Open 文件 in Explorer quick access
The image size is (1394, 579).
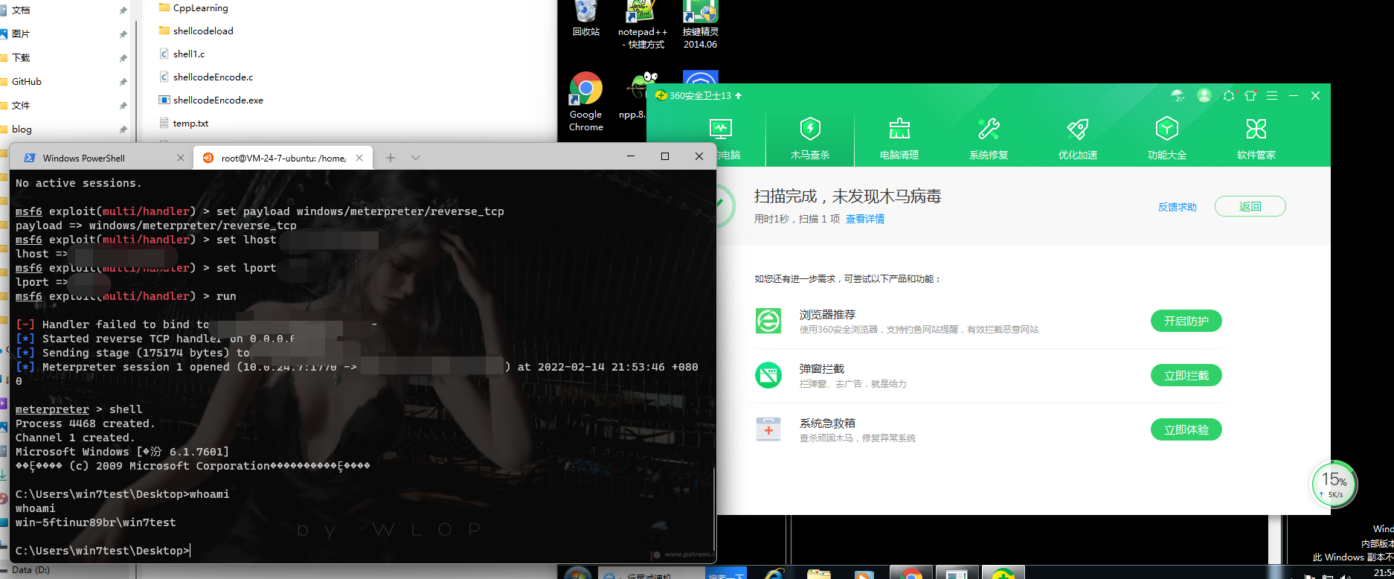point(21,105)
